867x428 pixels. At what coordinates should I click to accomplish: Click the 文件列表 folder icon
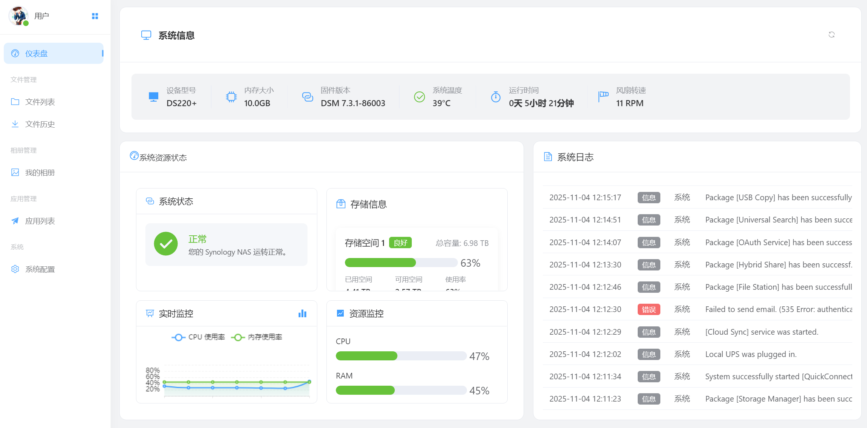(15, 102)
